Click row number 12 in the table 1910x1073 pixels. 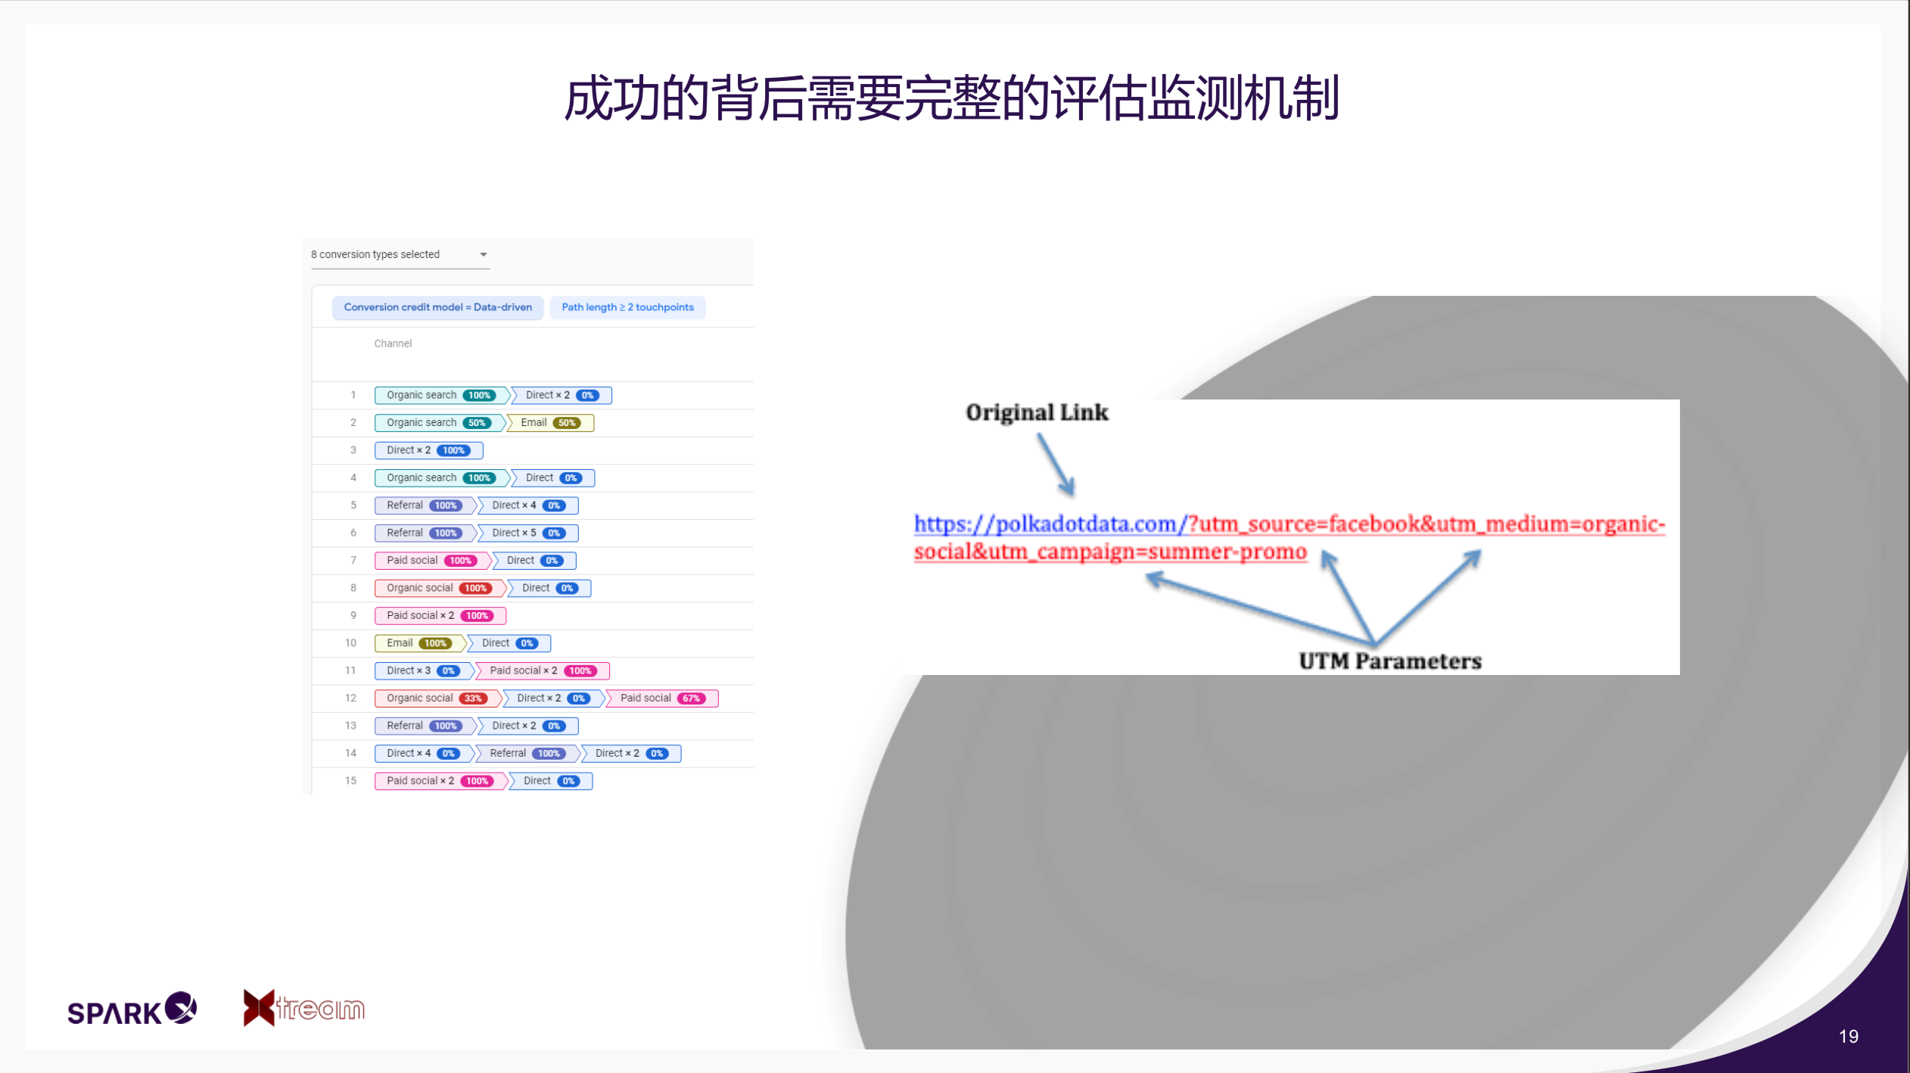[x=350, y=698]
